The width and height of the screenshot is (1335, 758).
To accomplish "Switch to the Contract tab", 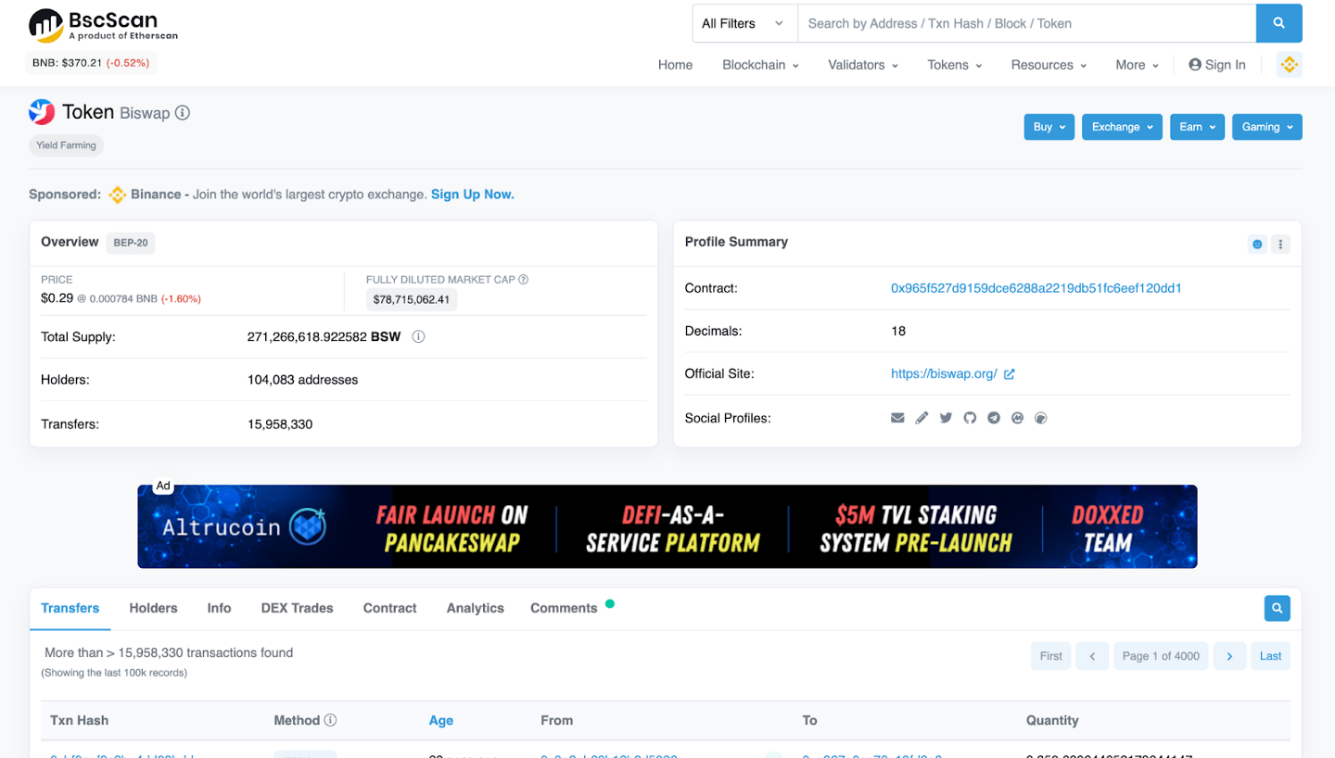I will pyautogui.click(x=389, y=608).
